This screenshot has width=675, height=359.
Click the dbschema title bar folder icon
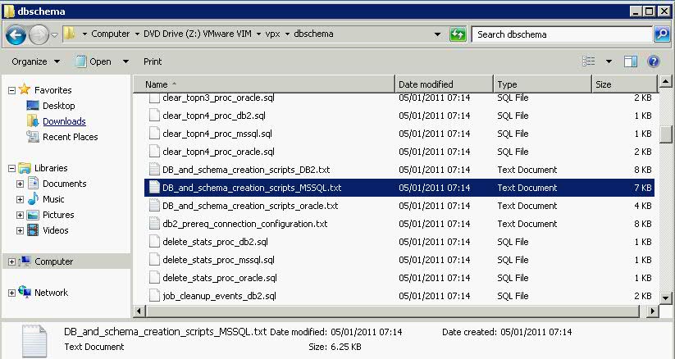point(10,11)
